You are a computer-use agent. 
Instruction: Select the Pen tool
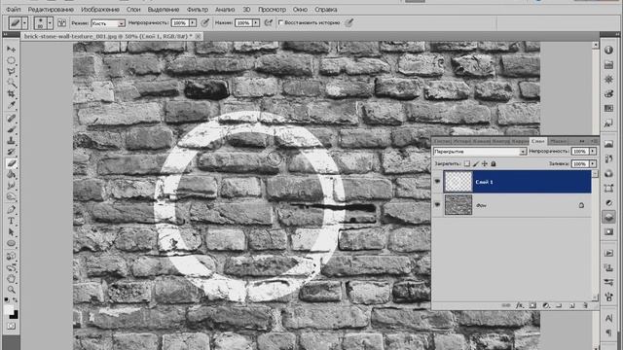pos(11,209)
